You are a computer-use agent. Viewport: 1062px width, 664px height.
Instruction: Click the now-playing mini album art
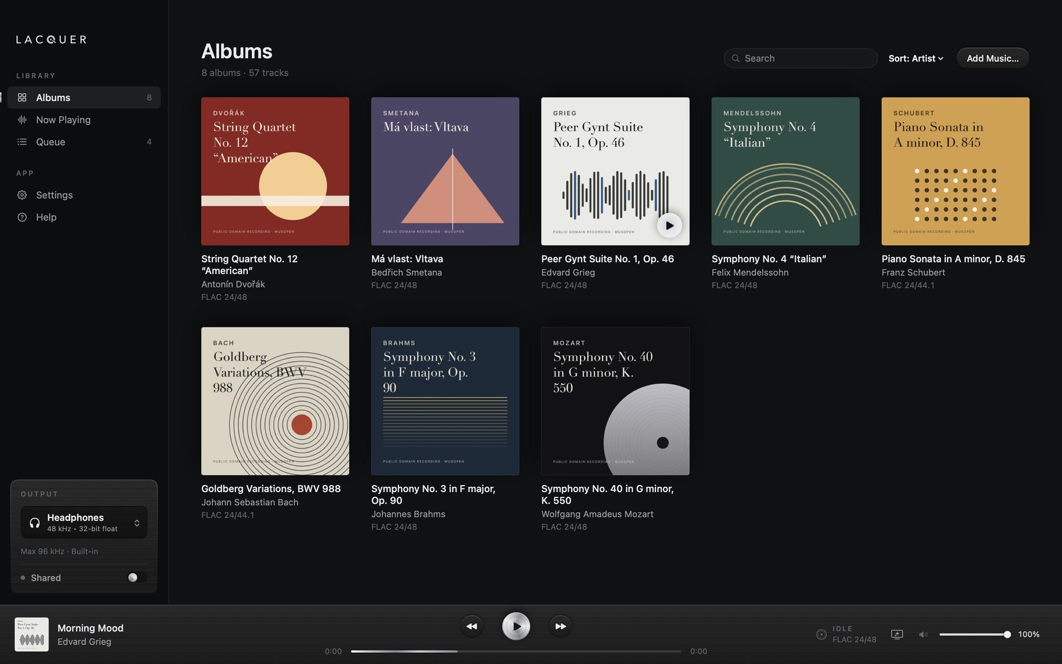[32, 634]
